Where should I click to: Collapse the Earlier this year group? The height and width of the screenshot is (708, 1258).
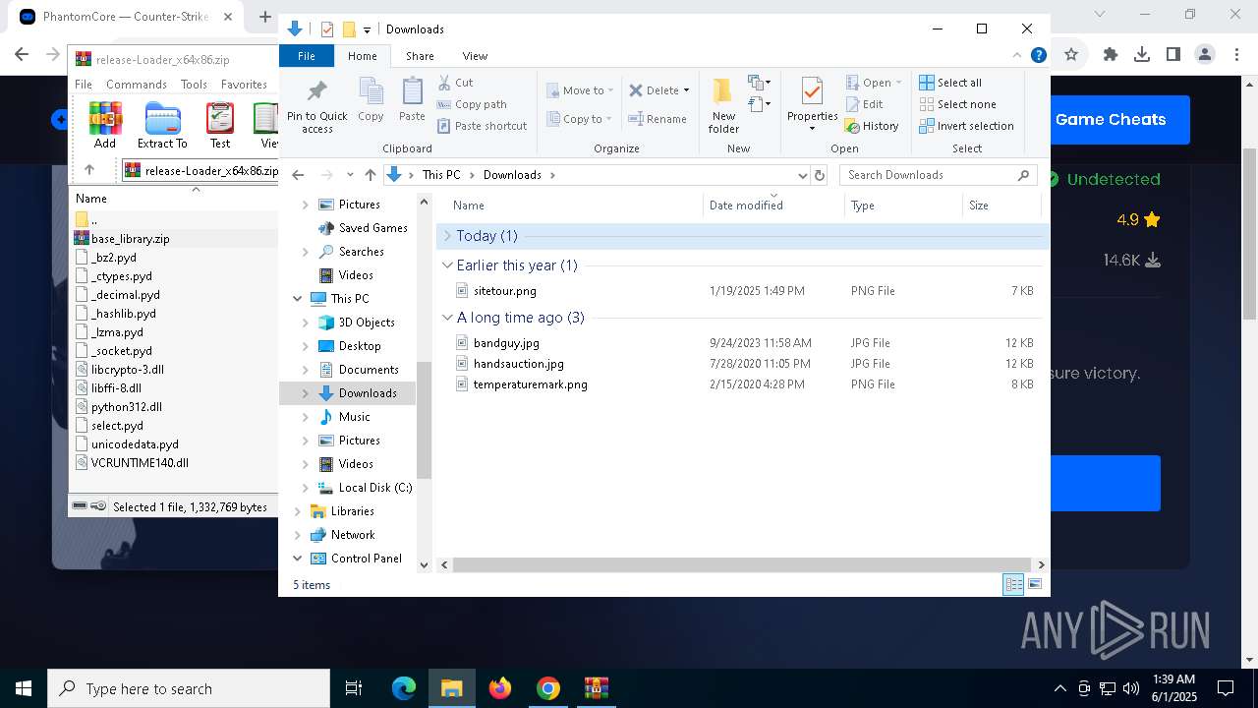click(x=447, y=265)
